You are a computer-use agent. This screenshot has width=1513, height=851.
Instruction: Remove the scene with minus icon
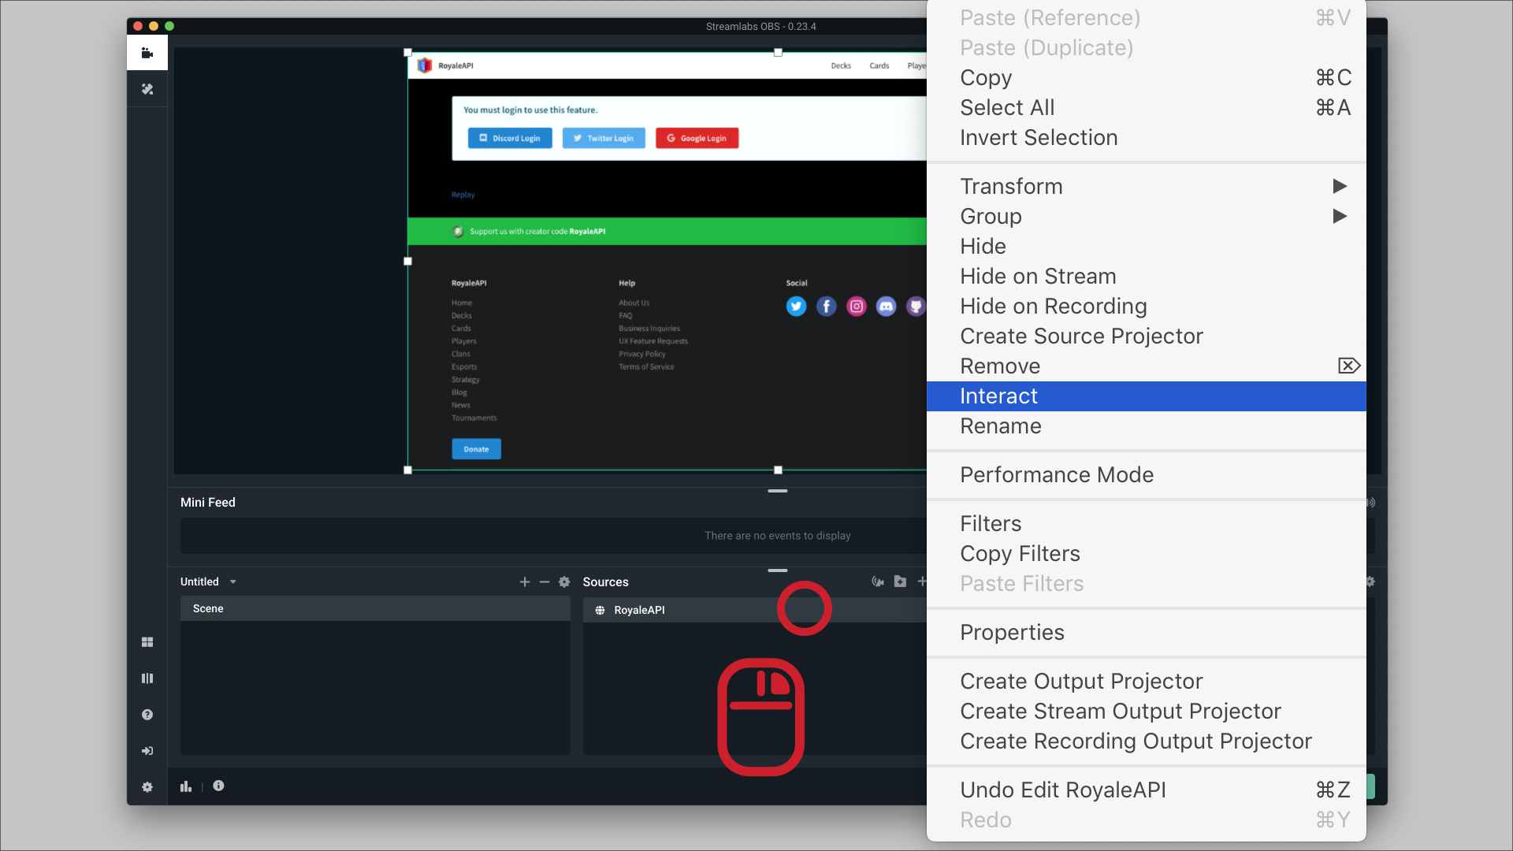pyautogui.click(x=545, y=582)
